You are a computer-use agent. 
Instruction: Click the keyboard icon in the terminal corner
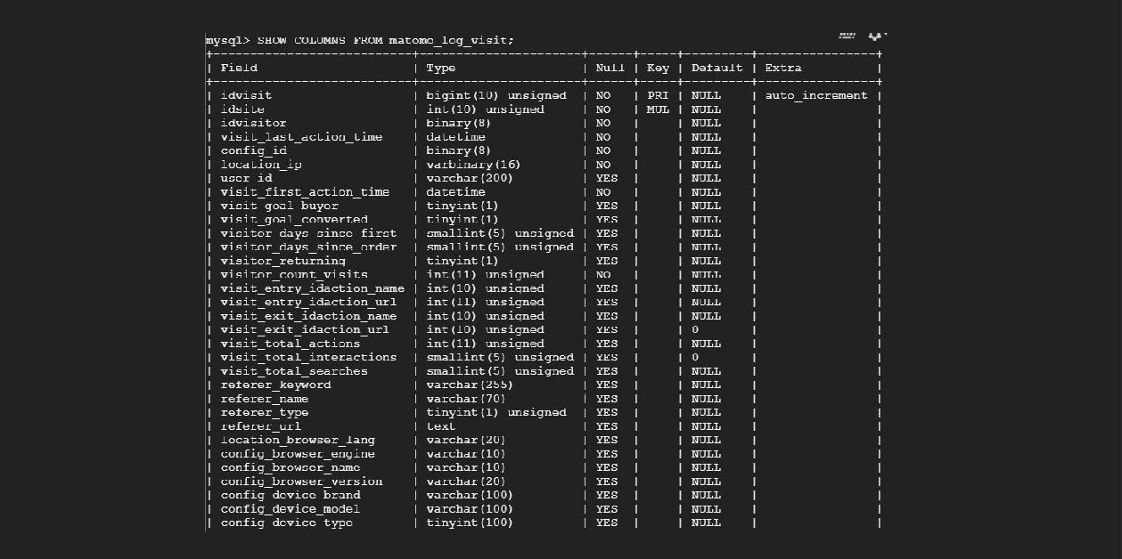847,36
